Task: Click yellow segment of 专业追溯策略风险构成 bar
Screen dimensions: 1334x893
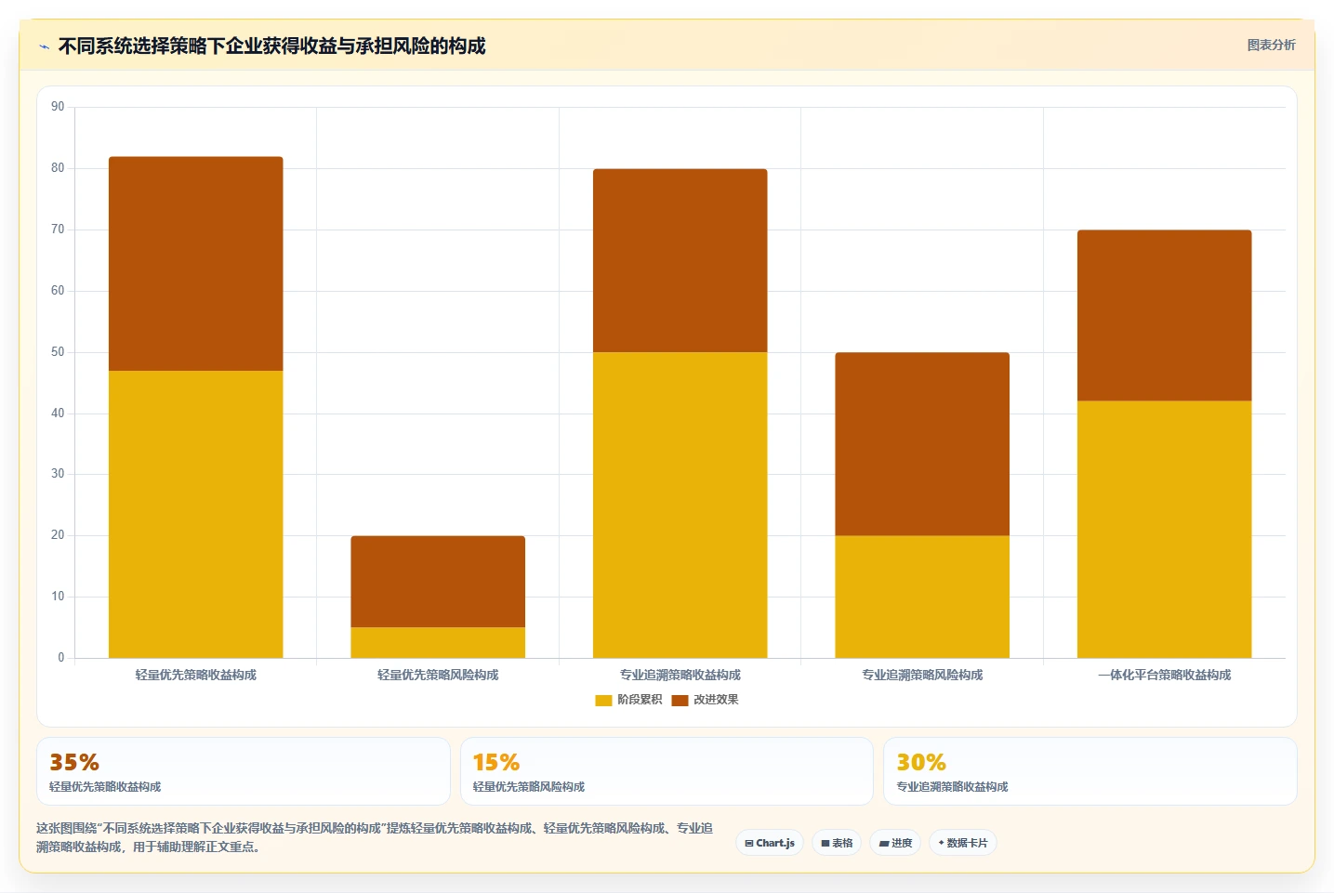Action: (x=922, y=597)
